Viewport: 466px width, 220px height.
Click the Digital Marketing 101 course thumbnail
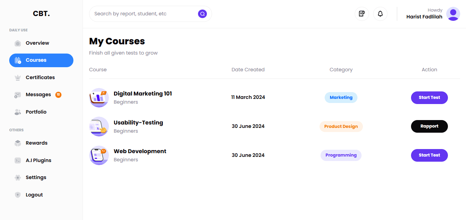pyautogui.click(x=99, y=98)
